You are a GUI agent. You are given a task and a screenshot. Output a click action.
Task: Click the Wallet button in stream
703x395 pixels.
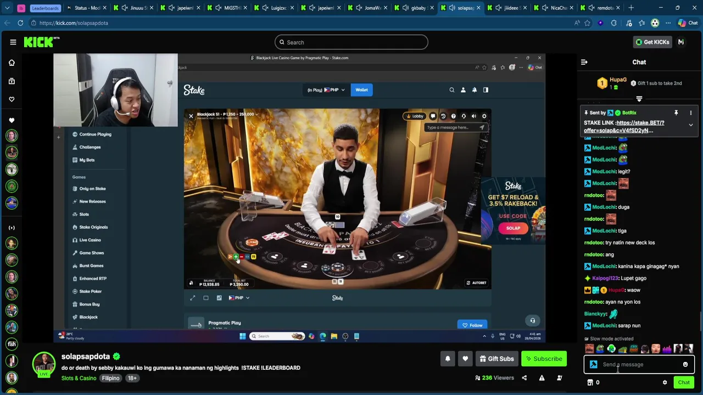[x=361, y=90]
